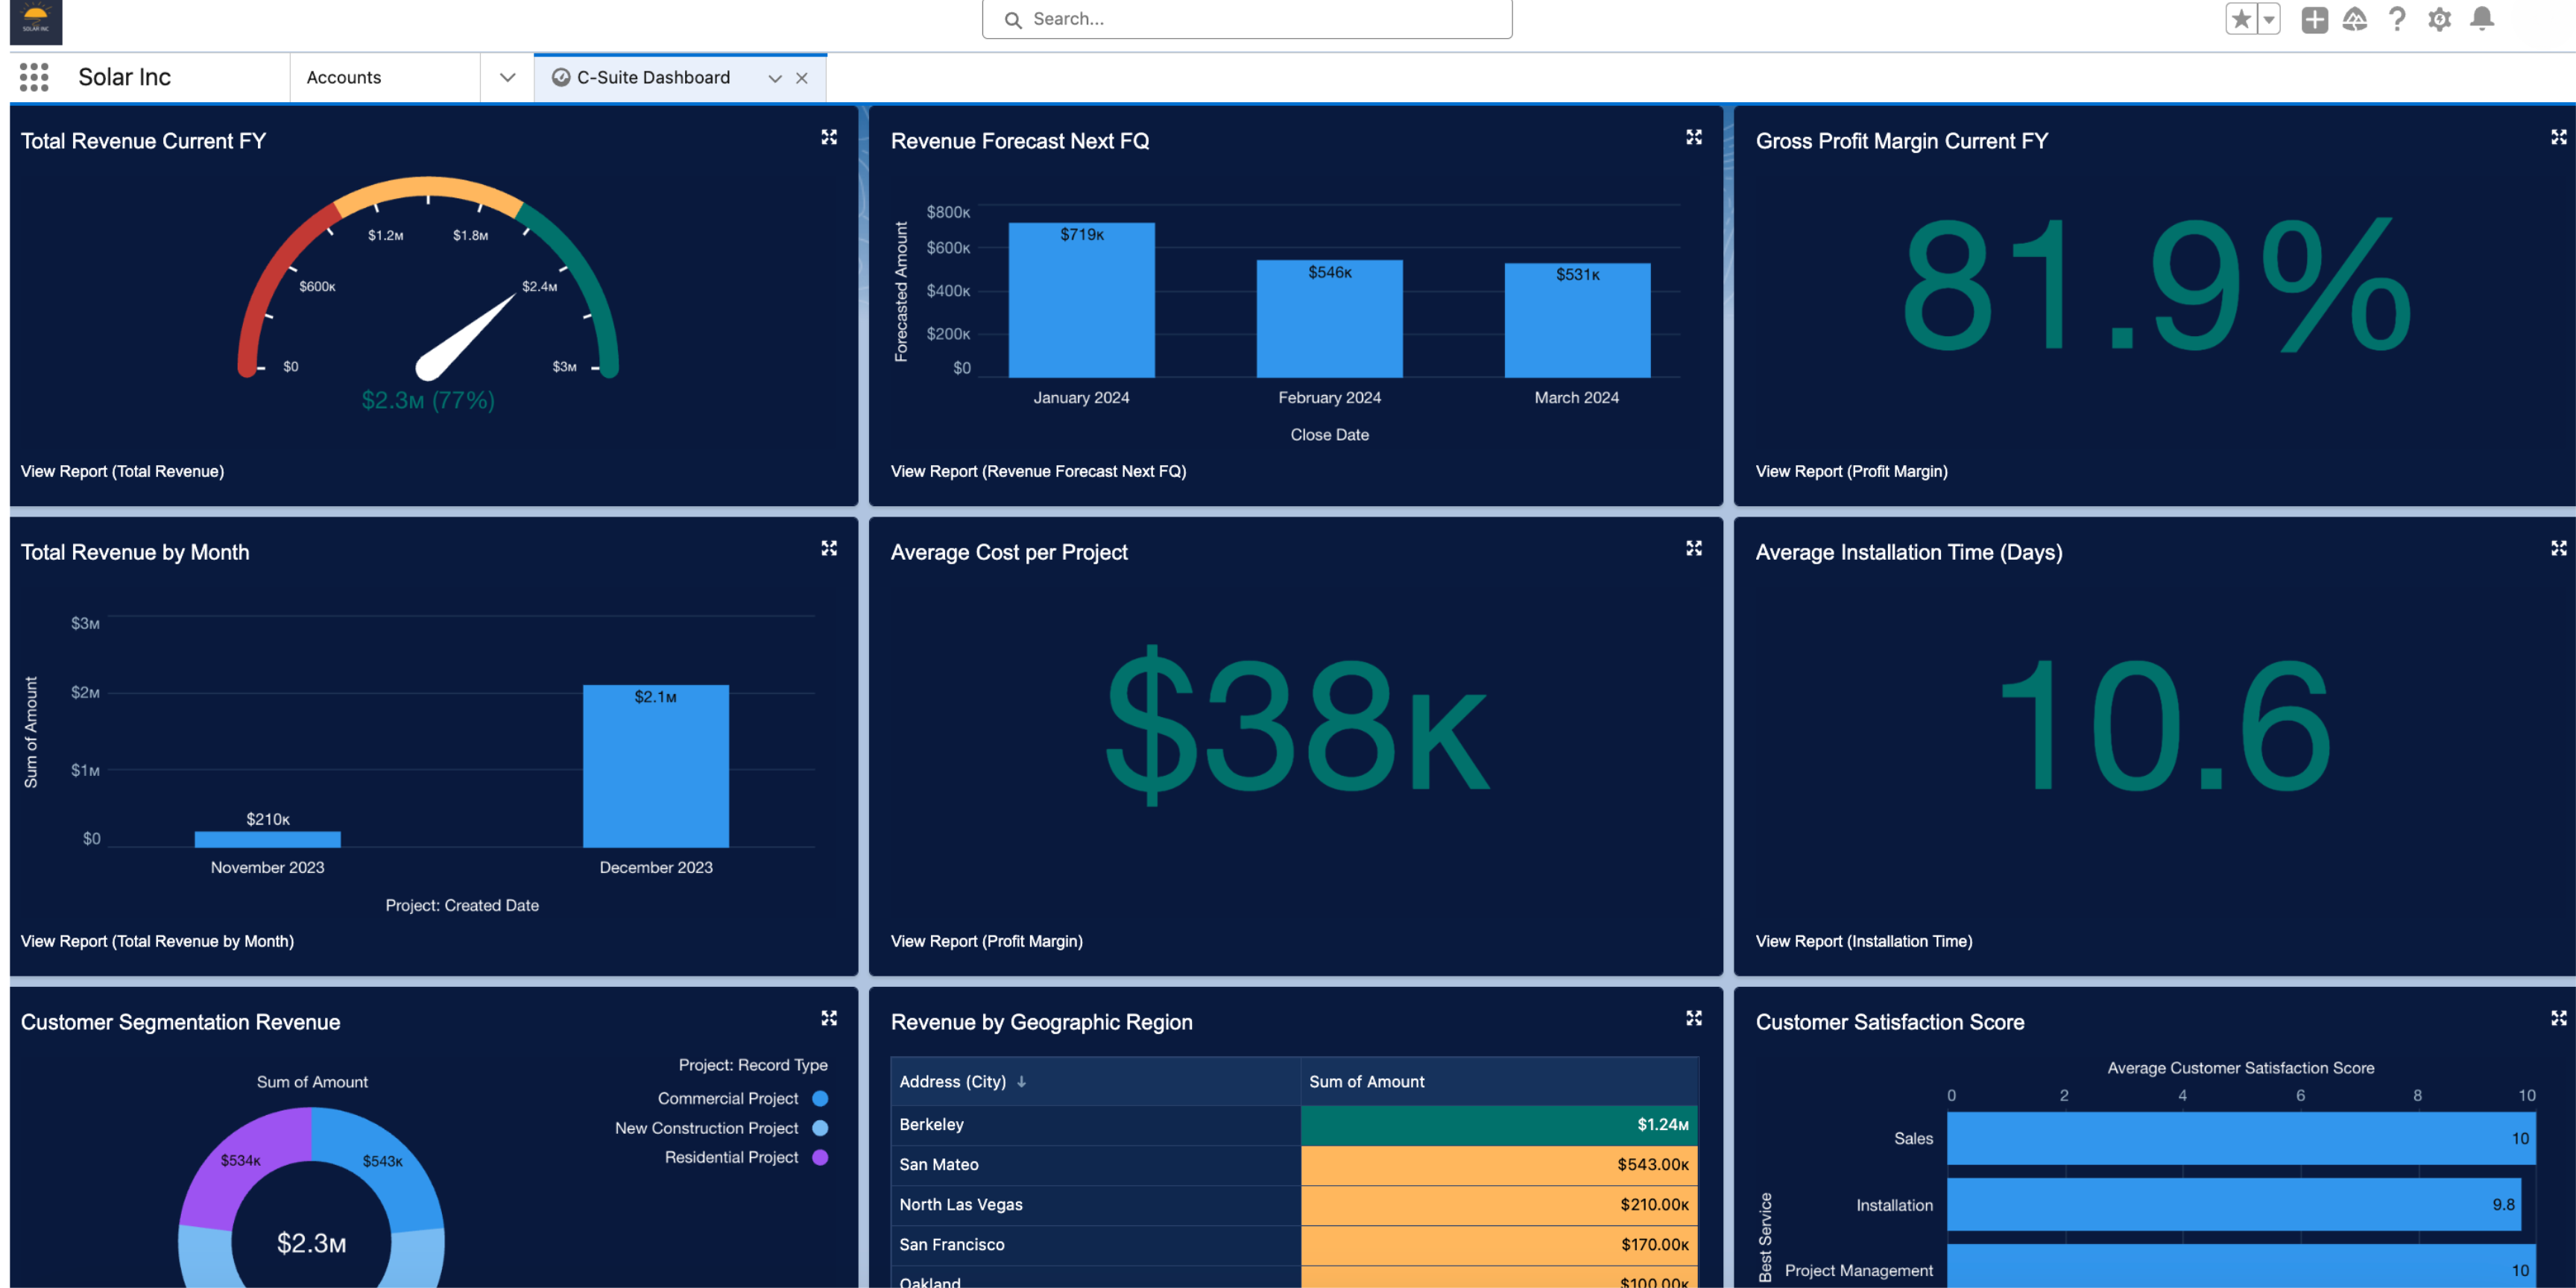Click the New Construction Project legend swatch
Image resolution: width=2576 pixels, height=1288 pixels.
pyautogui.click(x=820, y=1128)
